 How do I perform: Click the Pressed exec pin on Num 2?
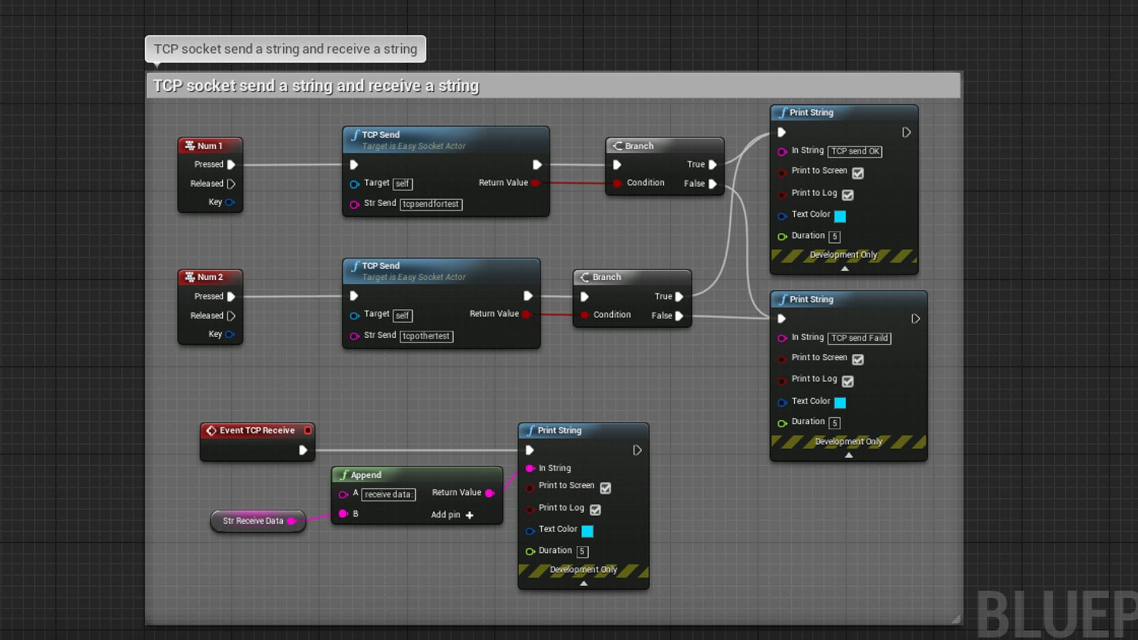pos(231,296)
